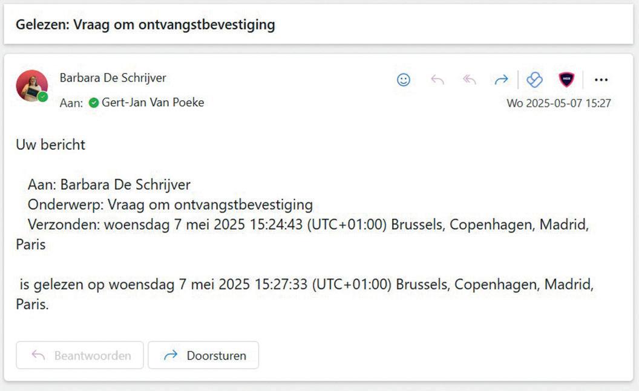Open recipient Gert-Jan Van Poeke contact
The width and height of the screenshot is (639, 391).
(x=152, y=103)
